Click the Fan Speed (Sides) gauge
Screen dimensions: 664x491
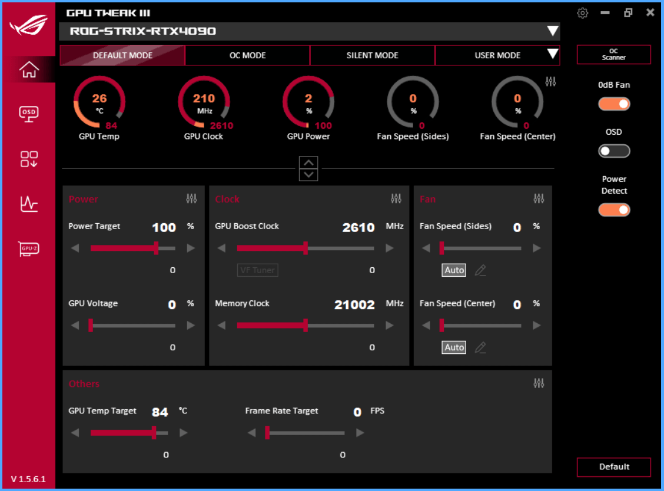pos(413,102)
